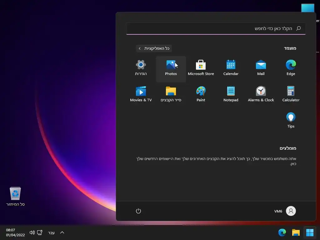Click the Recommended (מומלצים) heading
Viewport: 320px width, 240px height.
click(x=288, y=148)
